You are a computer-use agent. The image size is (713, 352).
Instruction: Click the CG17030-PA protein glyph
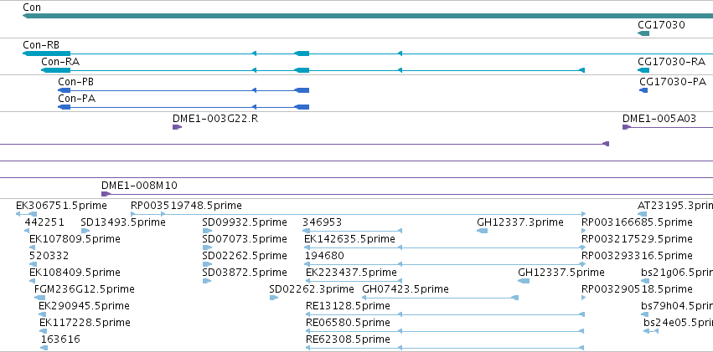(x=643, y=90)
